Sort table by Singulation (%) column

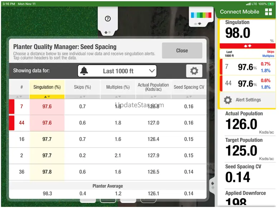[x=47, y=87]
